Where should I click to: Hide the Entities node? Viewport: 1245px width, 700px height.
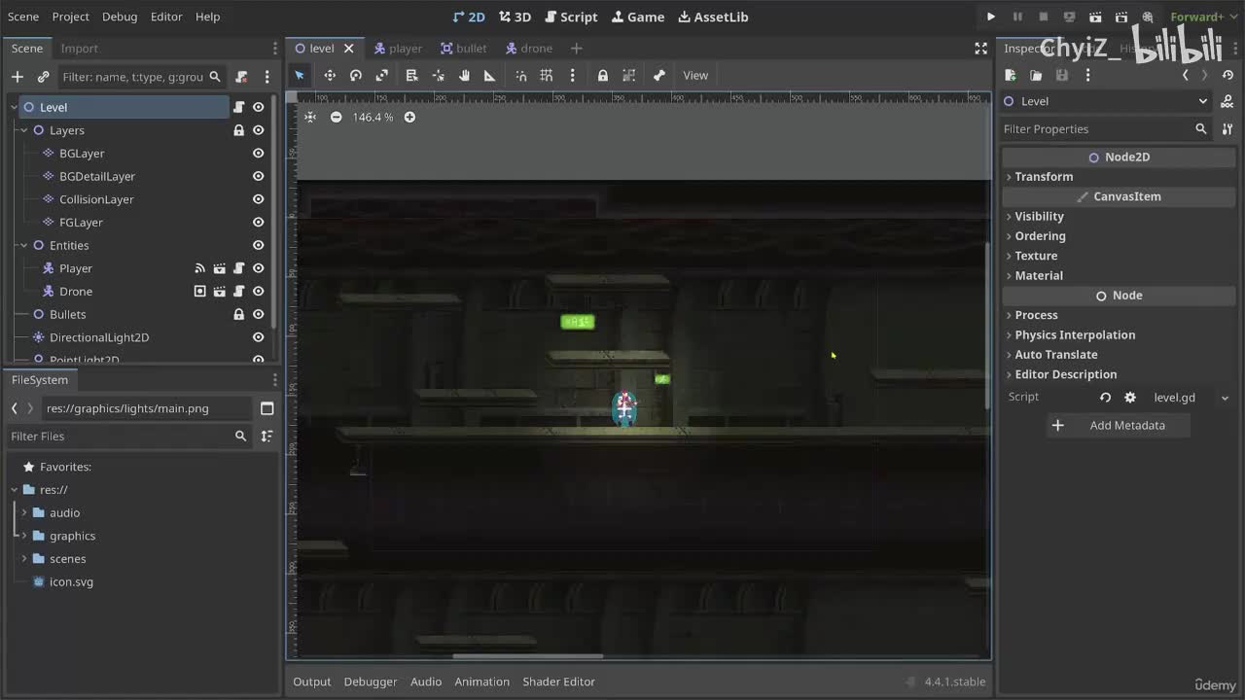click(x=259, y=245)
